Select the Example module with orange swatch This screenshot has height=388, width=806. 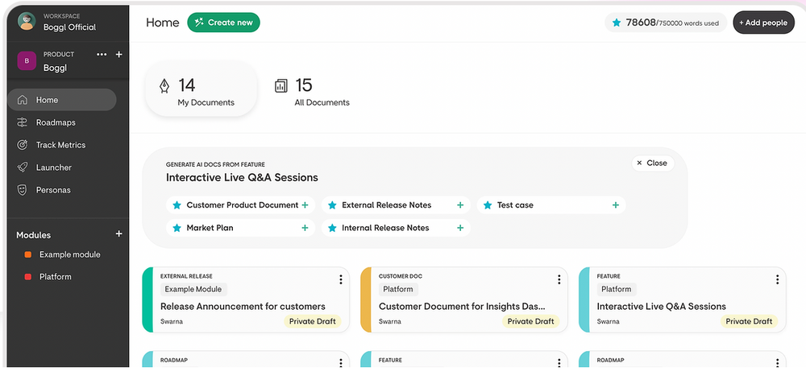(69, 254)
